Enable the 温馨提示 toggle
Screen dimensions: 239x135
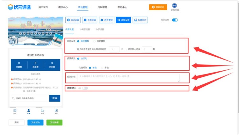(x=85, y=88)
